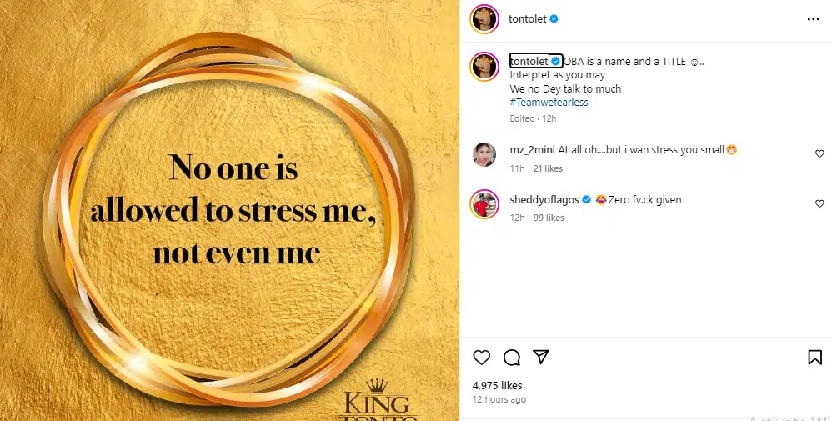Open the comment bubble icon
This screenshot has width=832, height=421.
512,358
